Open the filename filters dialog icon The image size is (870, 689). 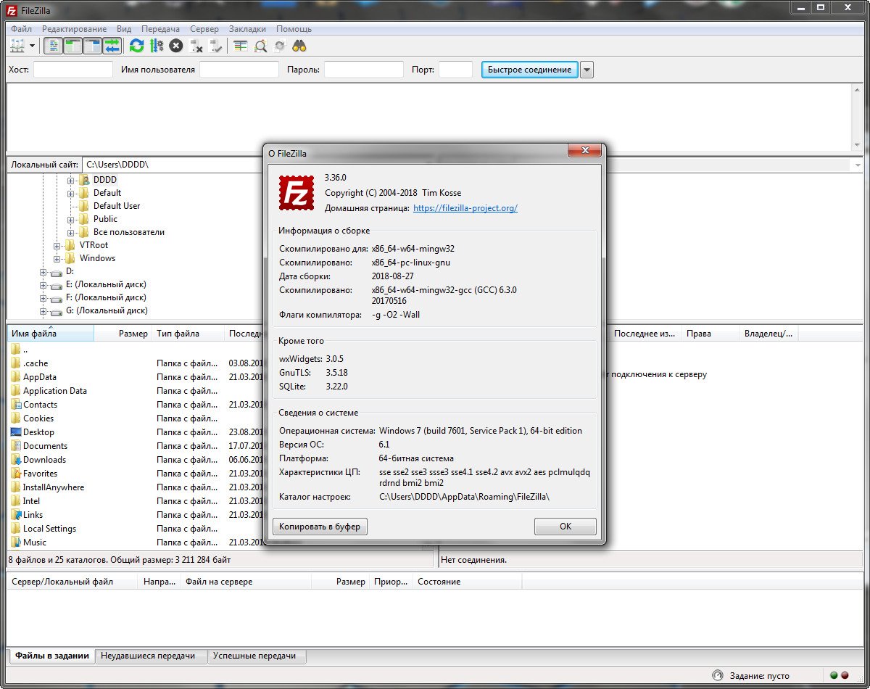[241, 46]
